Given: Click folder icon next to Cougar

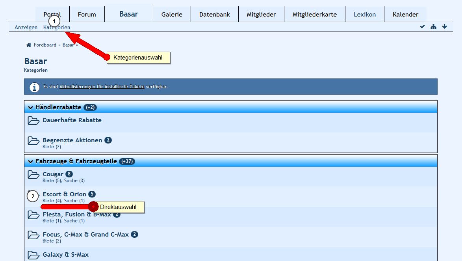Looking at the screenshot, I should click(x=33, y=175).
